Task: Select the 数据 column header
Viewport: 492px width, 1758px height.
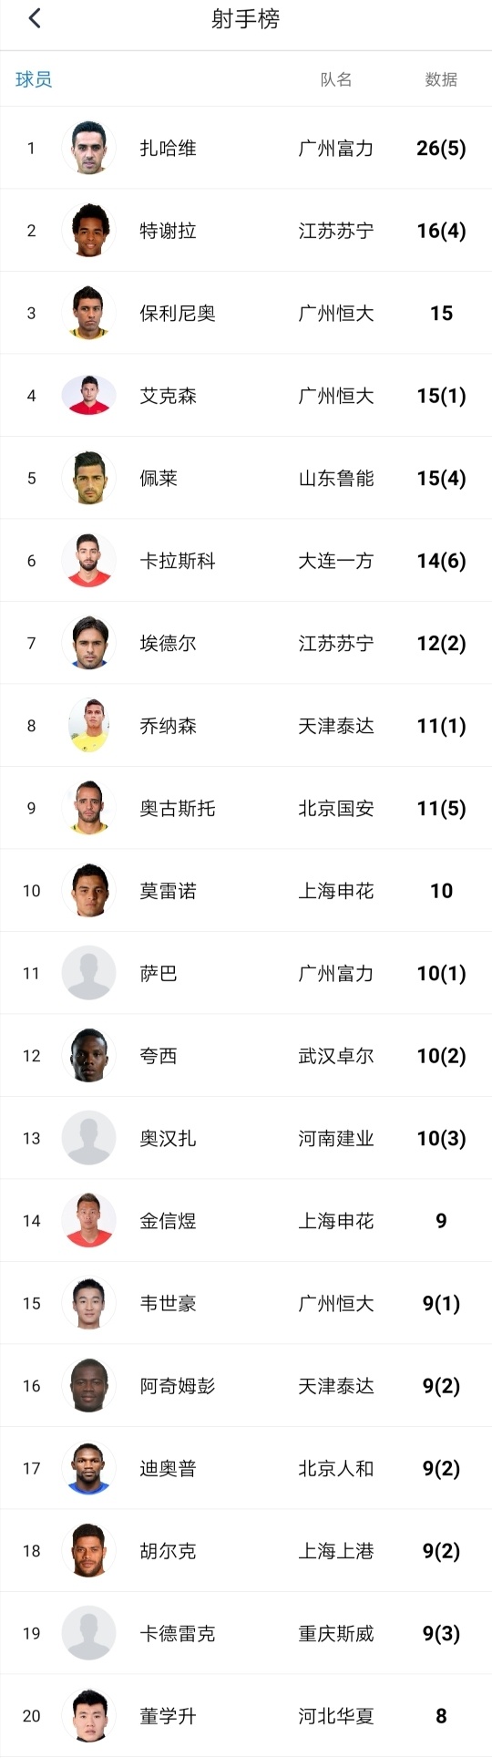Action: tap(441, 79)
